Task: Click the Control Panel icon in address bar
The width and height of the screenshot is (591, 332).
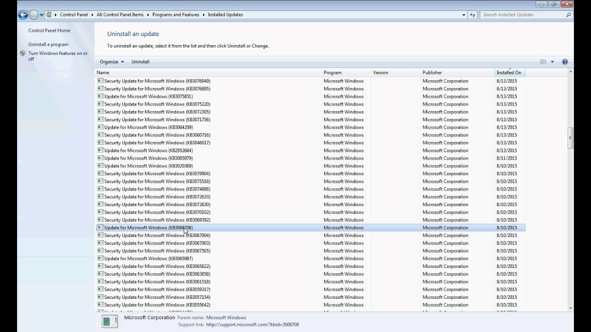Action: click(x=49, y=15)
